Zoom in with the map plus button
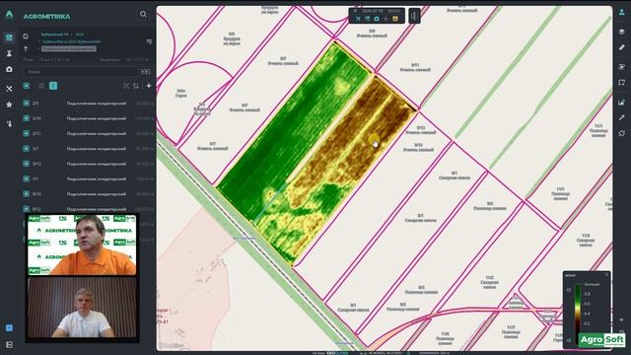The width and height of the screenshot is (631, 355). point(622,319)
